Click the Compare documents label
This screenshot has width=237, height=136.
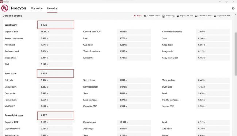pos(172,32)
